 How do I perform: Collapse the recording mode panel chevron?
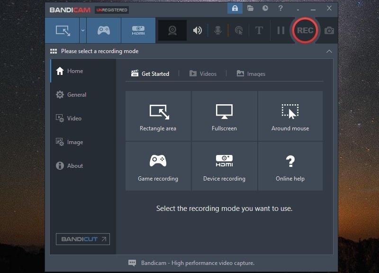click(x=329, y=51)
